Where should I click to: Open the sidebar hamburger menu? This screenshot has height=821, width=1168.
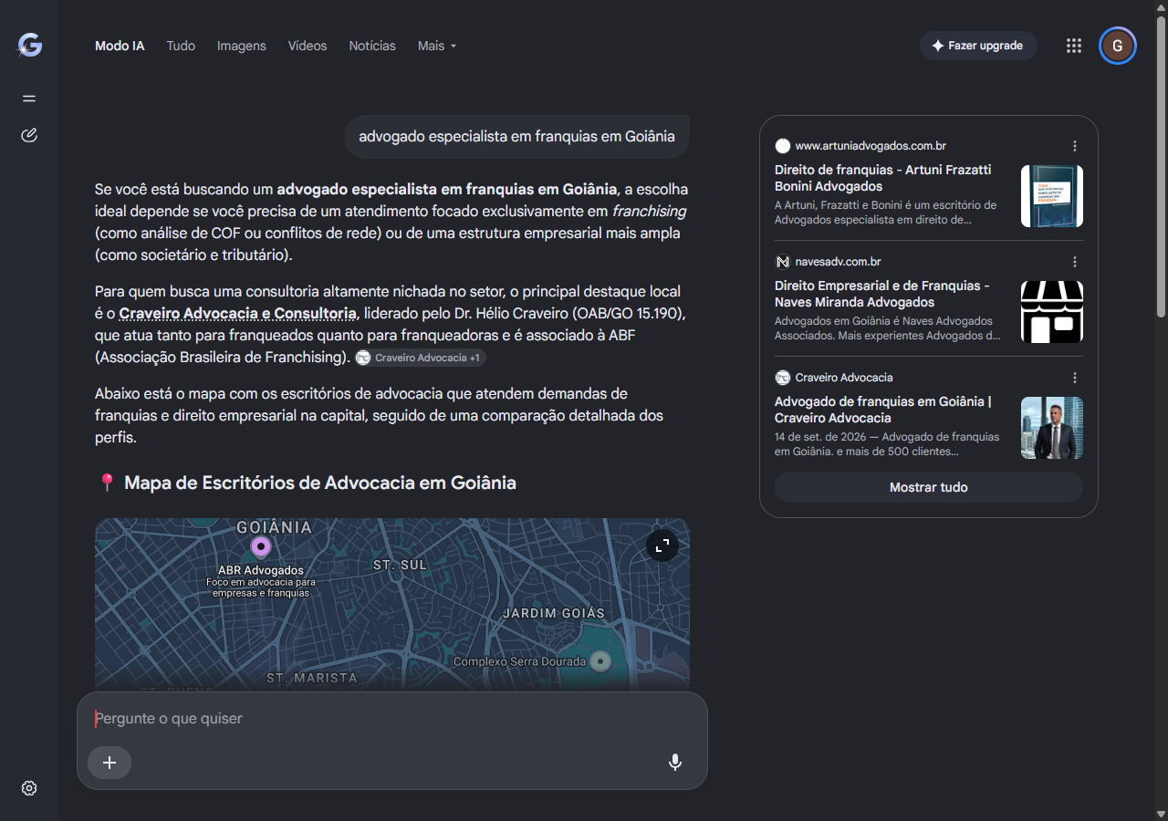pos(29,99)
